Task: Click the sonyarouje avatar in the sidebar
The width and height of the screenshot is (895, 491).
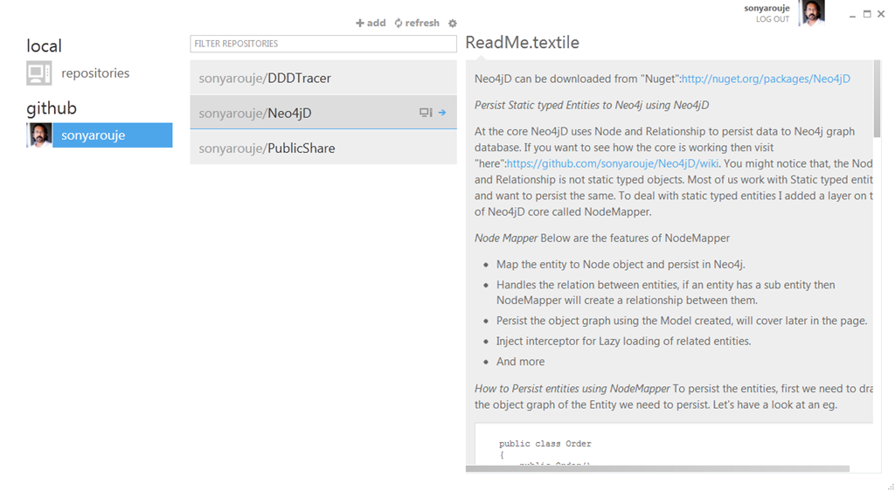Action: click(39, 135)
